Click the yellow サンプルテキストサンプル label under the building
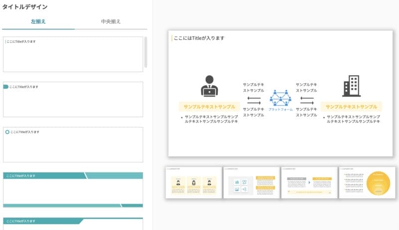The height and width of the screenshot is (230, 399). [x=352, y=107]
